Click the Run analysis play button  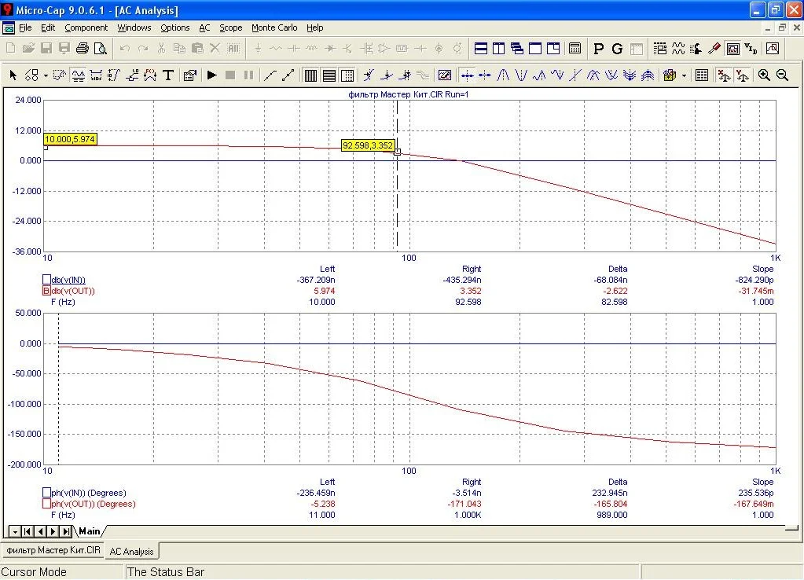211,75
